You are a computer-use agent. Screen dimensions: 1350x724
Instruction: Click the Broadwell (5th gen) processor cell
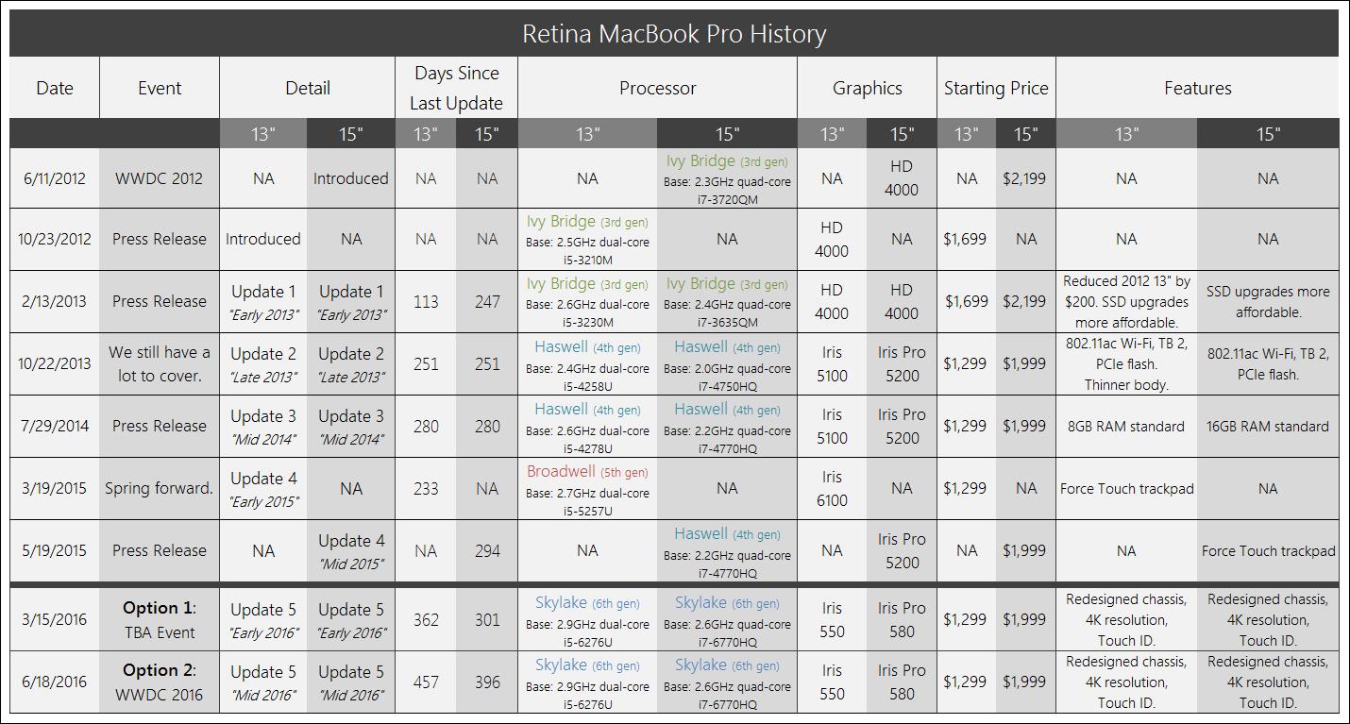(x=587, y=489)
